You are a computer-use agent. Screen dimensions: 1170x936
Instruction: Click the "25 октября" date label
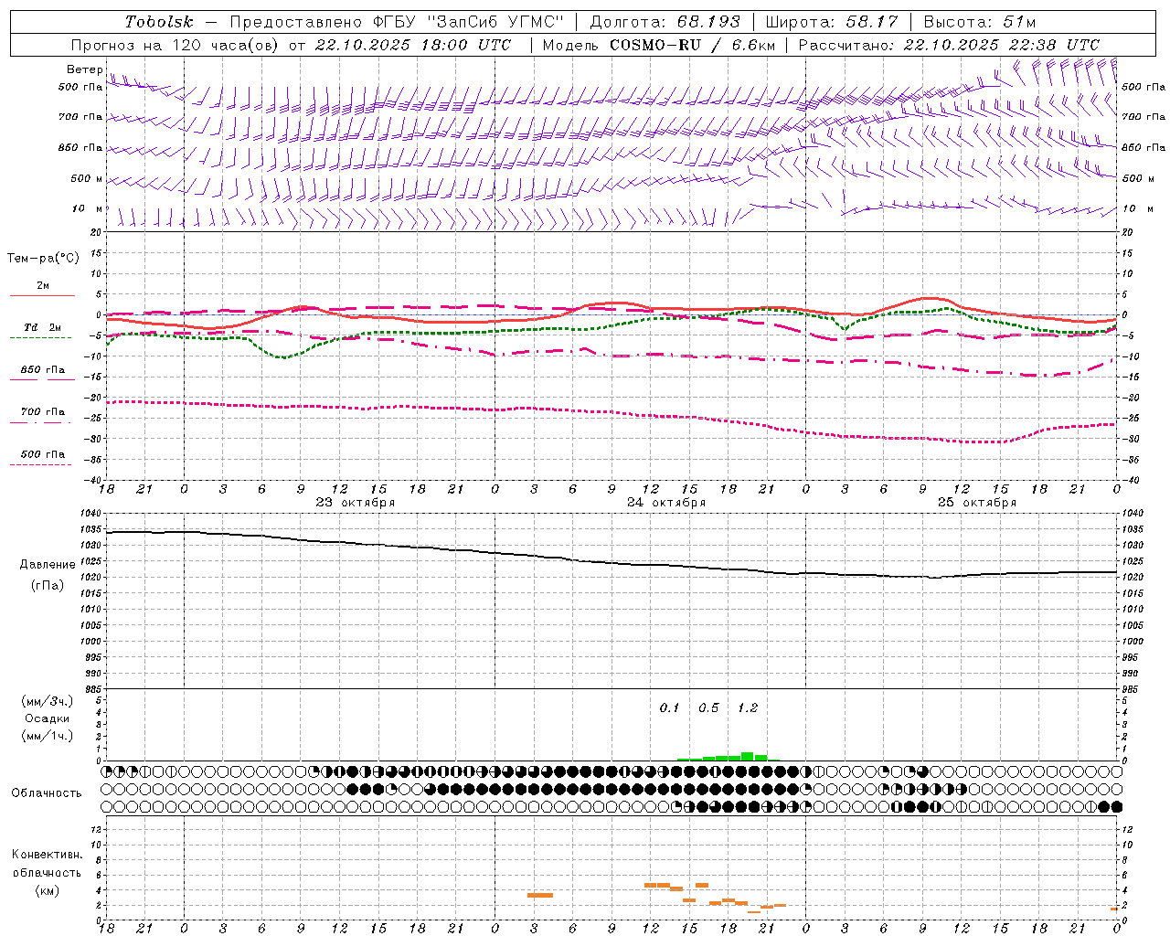click(977, 503)
